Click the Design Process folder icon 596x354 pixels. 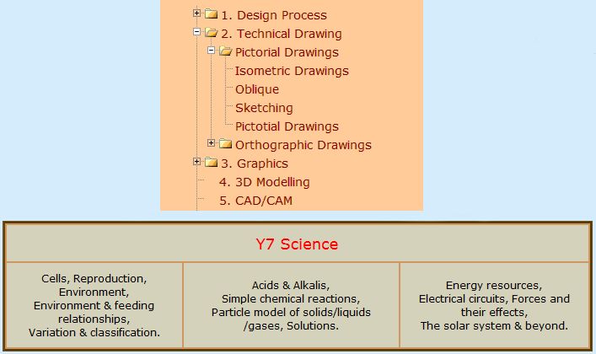(x=211, y=14)
